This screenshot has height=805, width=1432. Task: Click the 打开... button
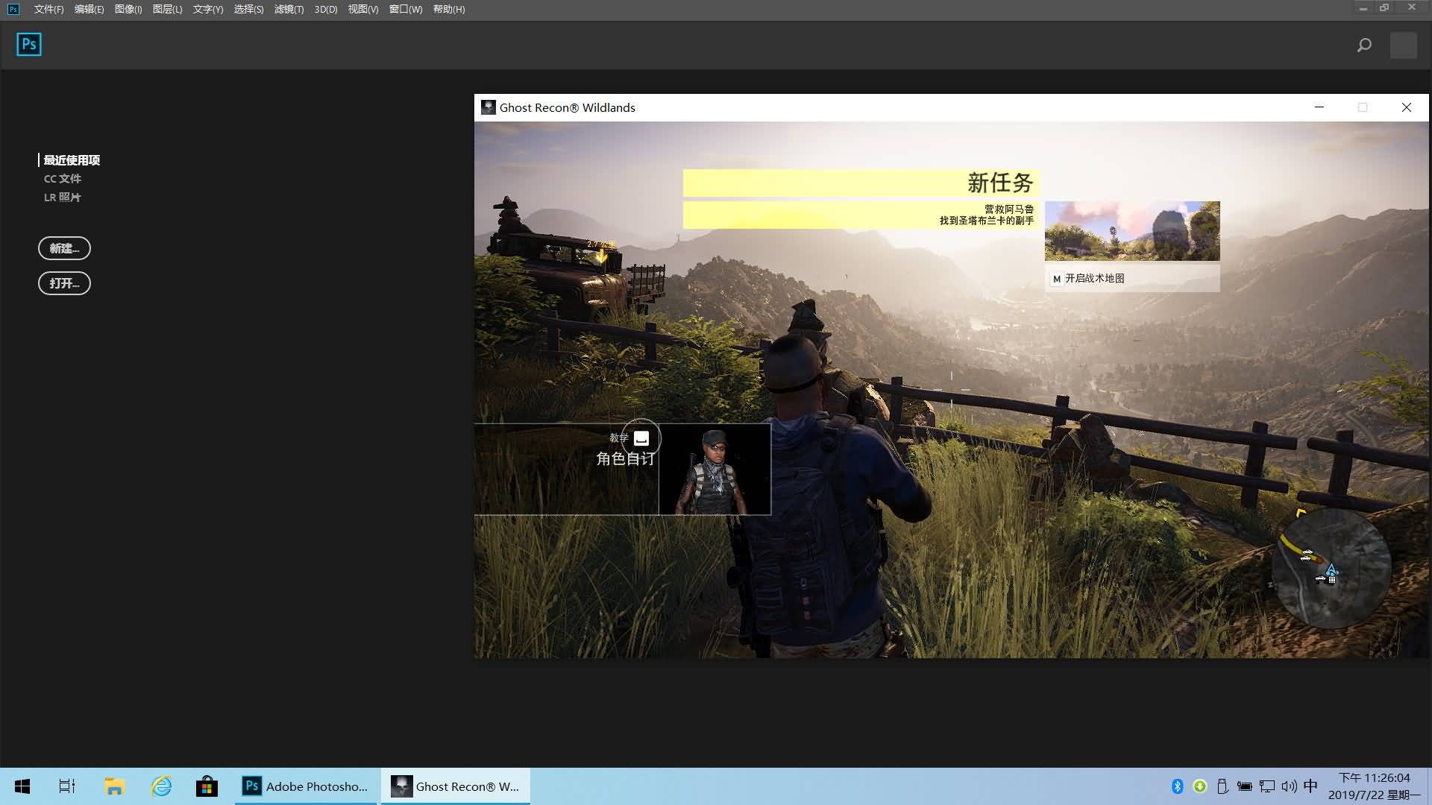(x=64, y=283)
